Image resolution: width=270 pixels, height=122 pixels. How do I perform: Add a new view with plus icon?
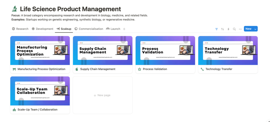tap(124, 29)
